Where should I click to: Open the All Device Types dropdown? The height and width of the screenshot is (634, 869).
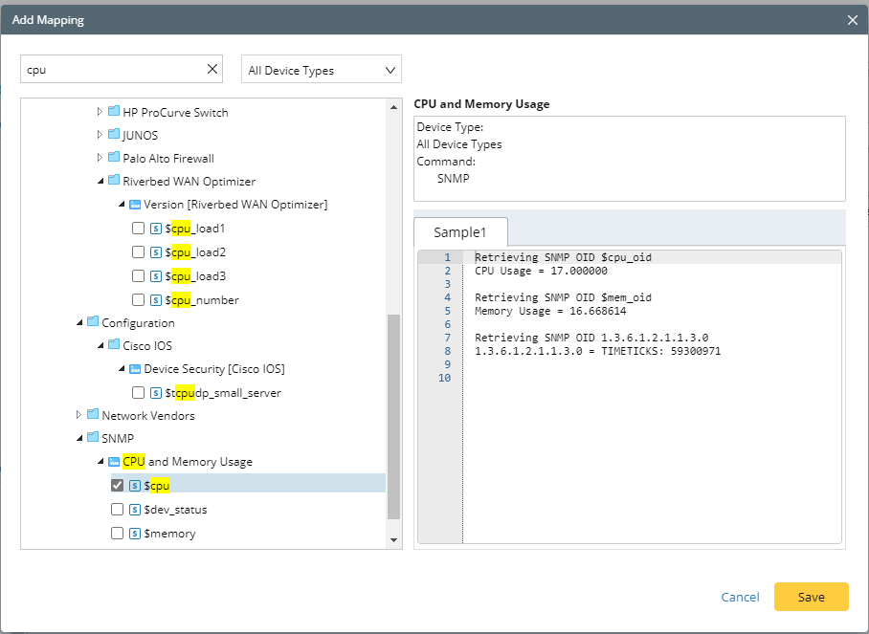coord(321,70)
